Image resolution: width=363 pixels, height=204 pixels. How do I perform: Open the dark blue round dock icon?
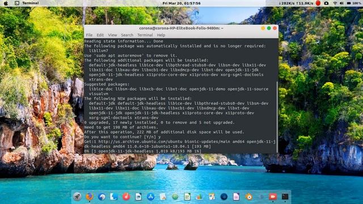tap(224, 197)
